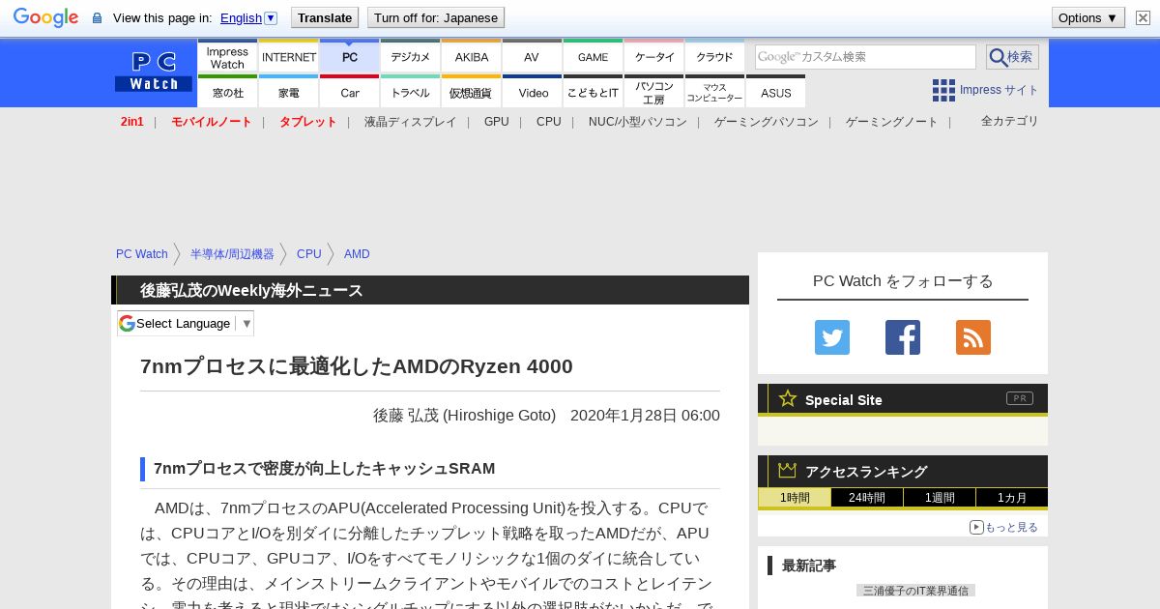Screen dimensions: 1160x609
Task: Click the AMD breadcrumb link
Action: coord(357,254)
